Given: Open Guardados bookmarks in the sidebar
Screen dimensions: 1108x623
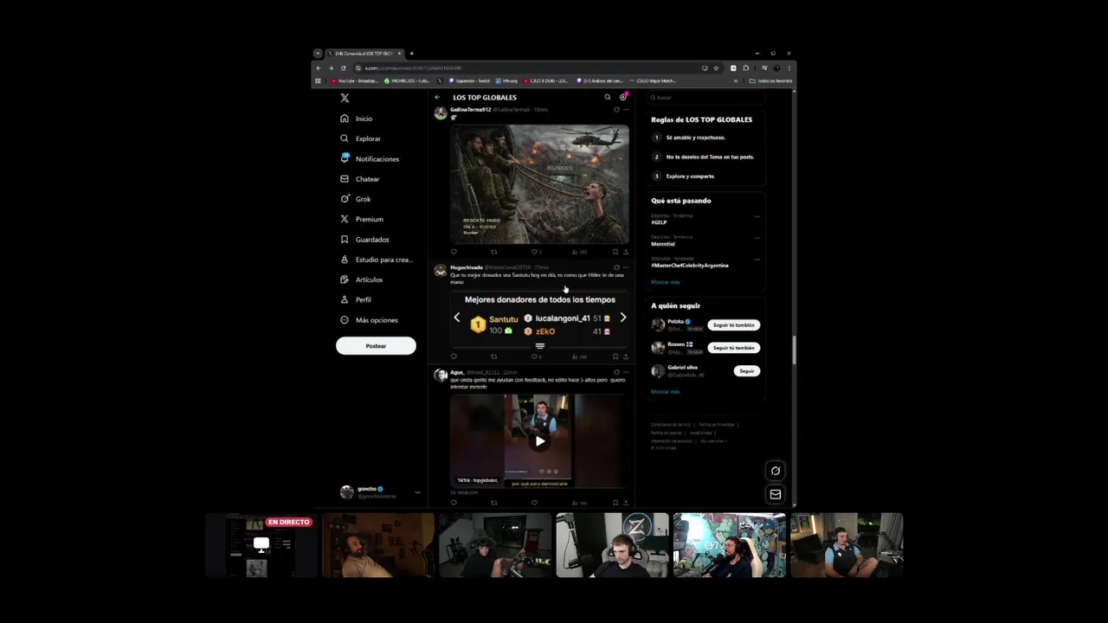Looking at the screenshot, I should [364, 240].
